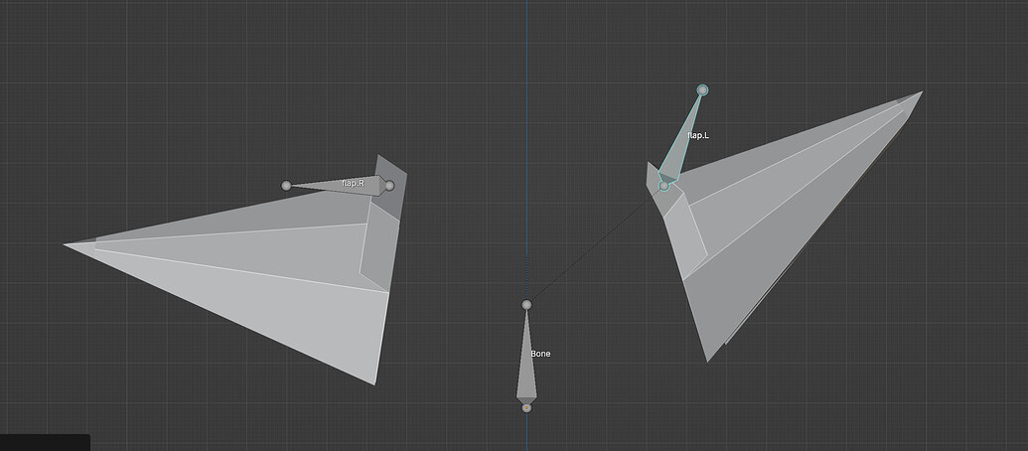Click the right end joint of flap.R bone
The width and height of the screenshot is (1028, 451).
point(389,186)
